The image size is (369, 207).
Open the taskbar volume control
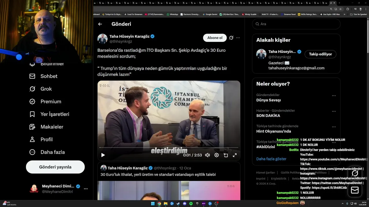tap(355, 204)
